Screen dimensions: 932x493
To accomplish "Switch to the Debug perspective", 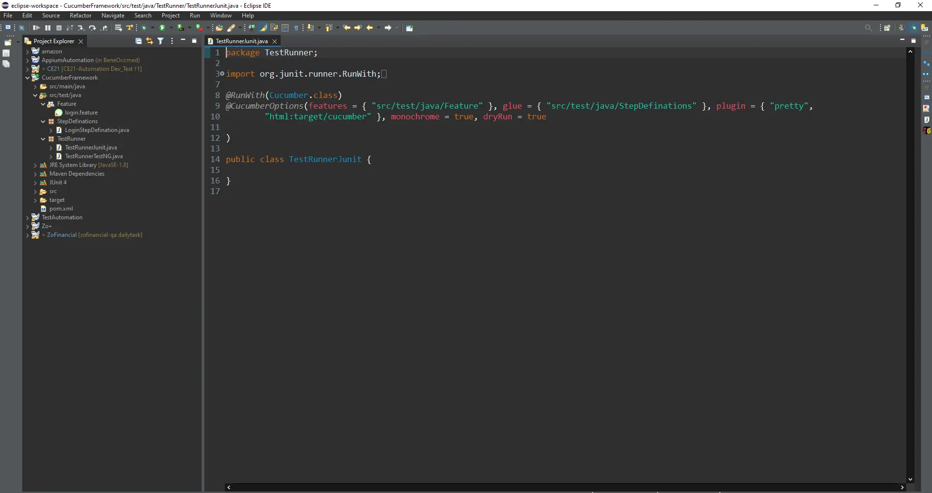I will pyautogui.click(x=914, y=28).
